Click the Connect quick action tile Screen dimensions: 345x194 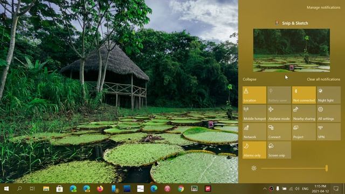(279, 131)
